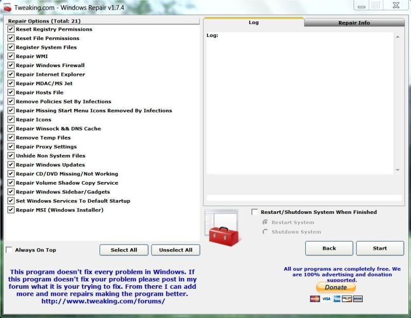Click the Discover card icon
This screenshot has width=411, height=318.
[347, 299]
